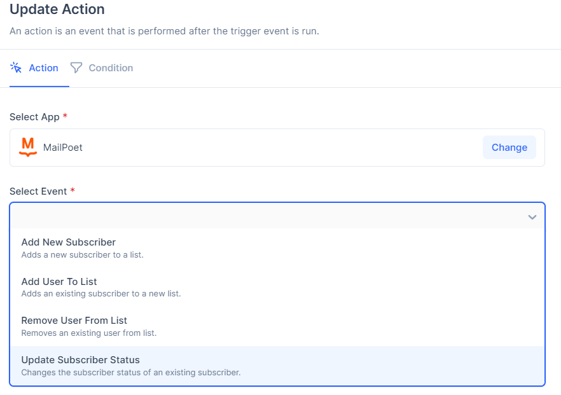Pick the Remove User From List event
The image size is (561, 395).
point(74,321)
